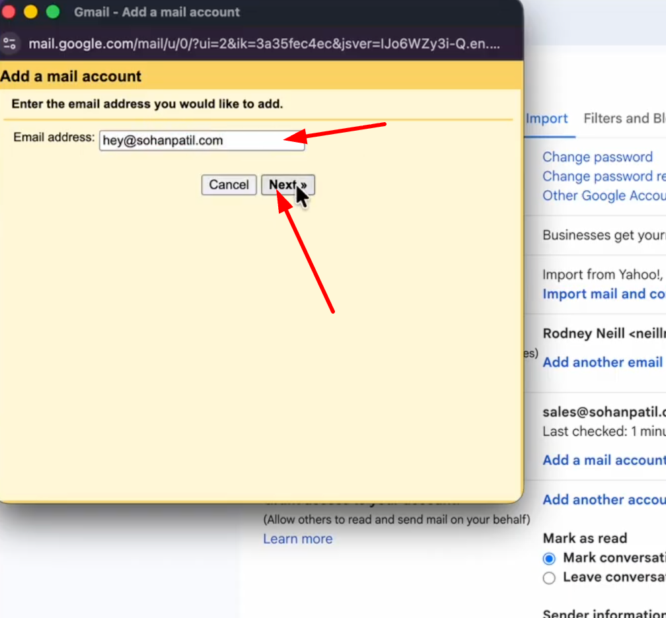Click the Email address input field
The width and height of the screenshot is (666, 618).
[x=202, y=141]
